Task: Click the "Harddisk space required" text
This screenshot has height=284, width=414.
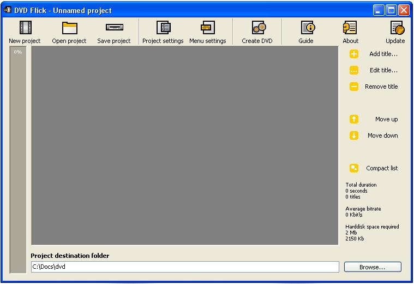Action: point(372,226)
